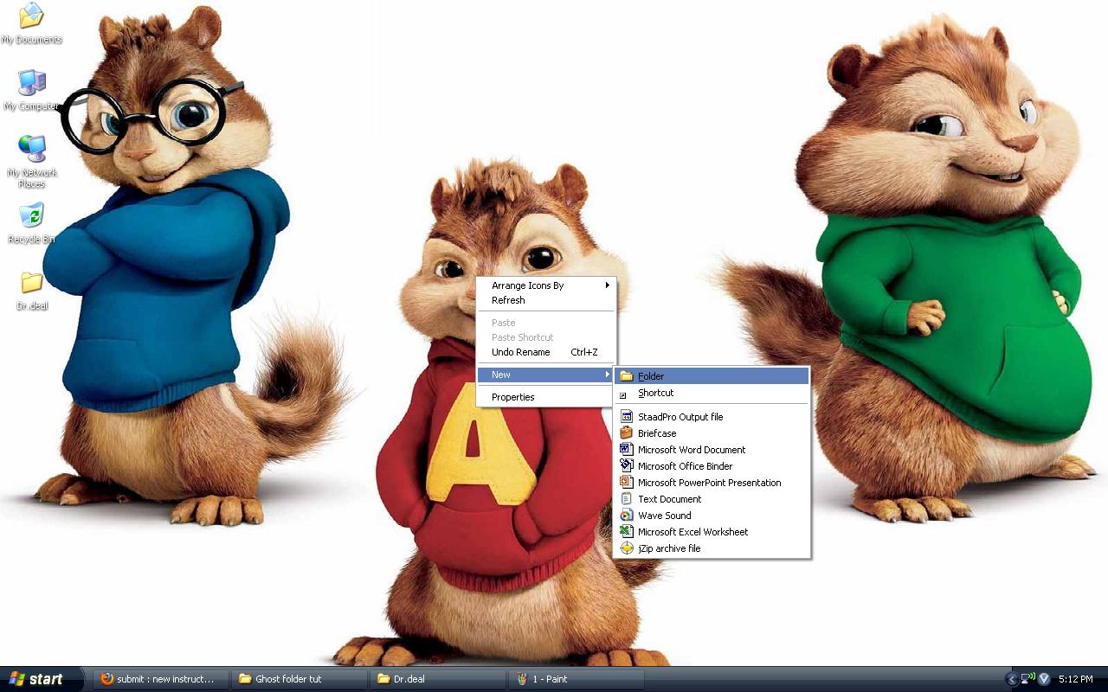Create a new Wave Sound
1108x692 pixels.
712,516
